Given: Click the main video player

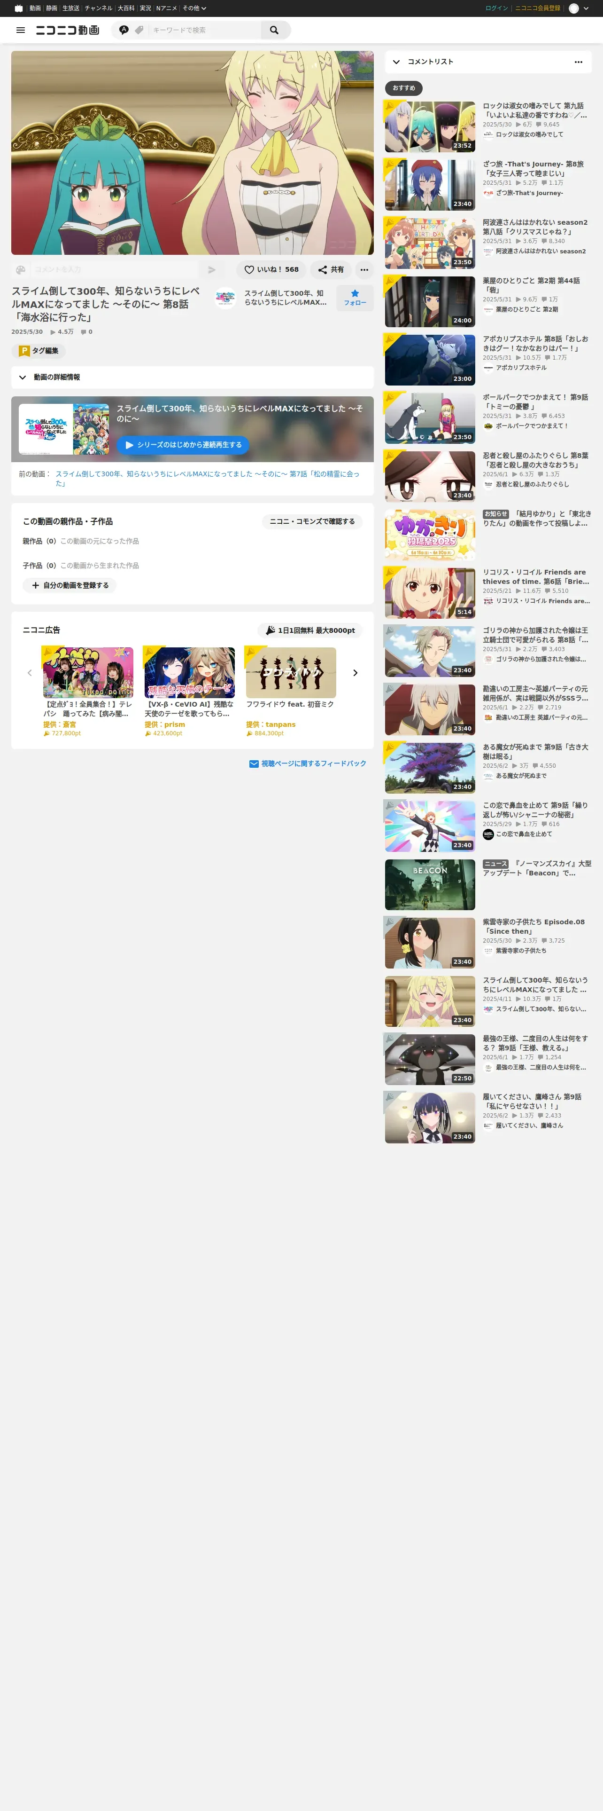Looking at the screenshot, I should tap(193, 152).
